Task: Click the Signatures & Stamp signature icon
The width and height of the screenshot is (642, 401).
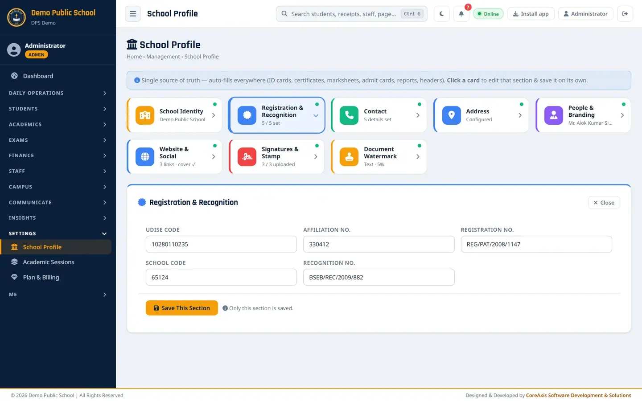Action: point(247,157)
